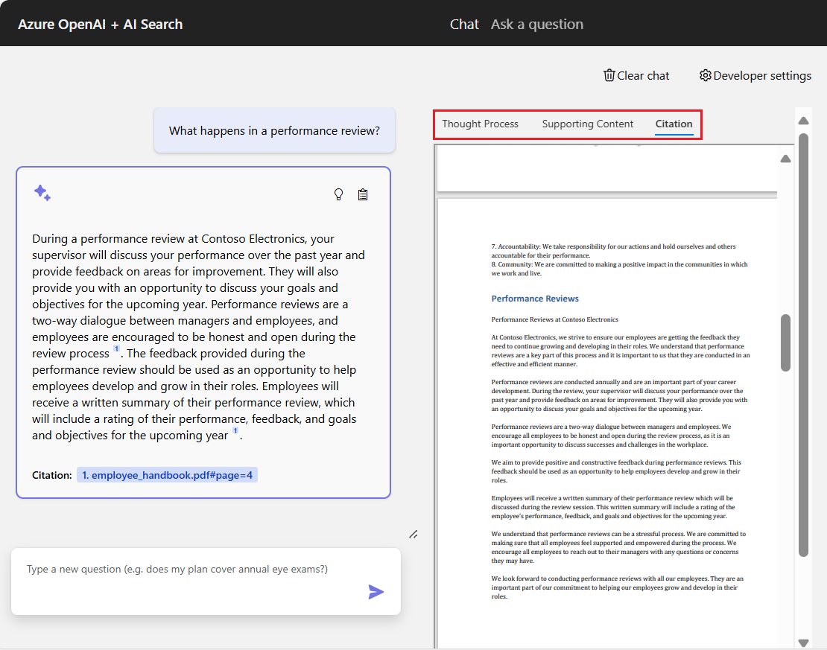Click the Azure OpenAI + AI Search title

pyautogui.click(x=100, y=24)
